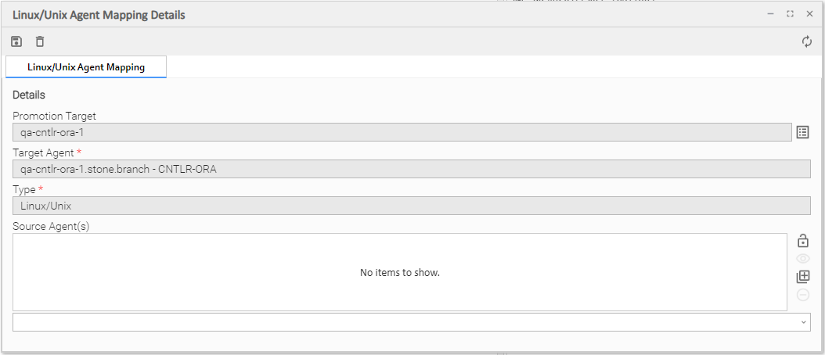Click the Save icon in the toolbar

[16, 41]
